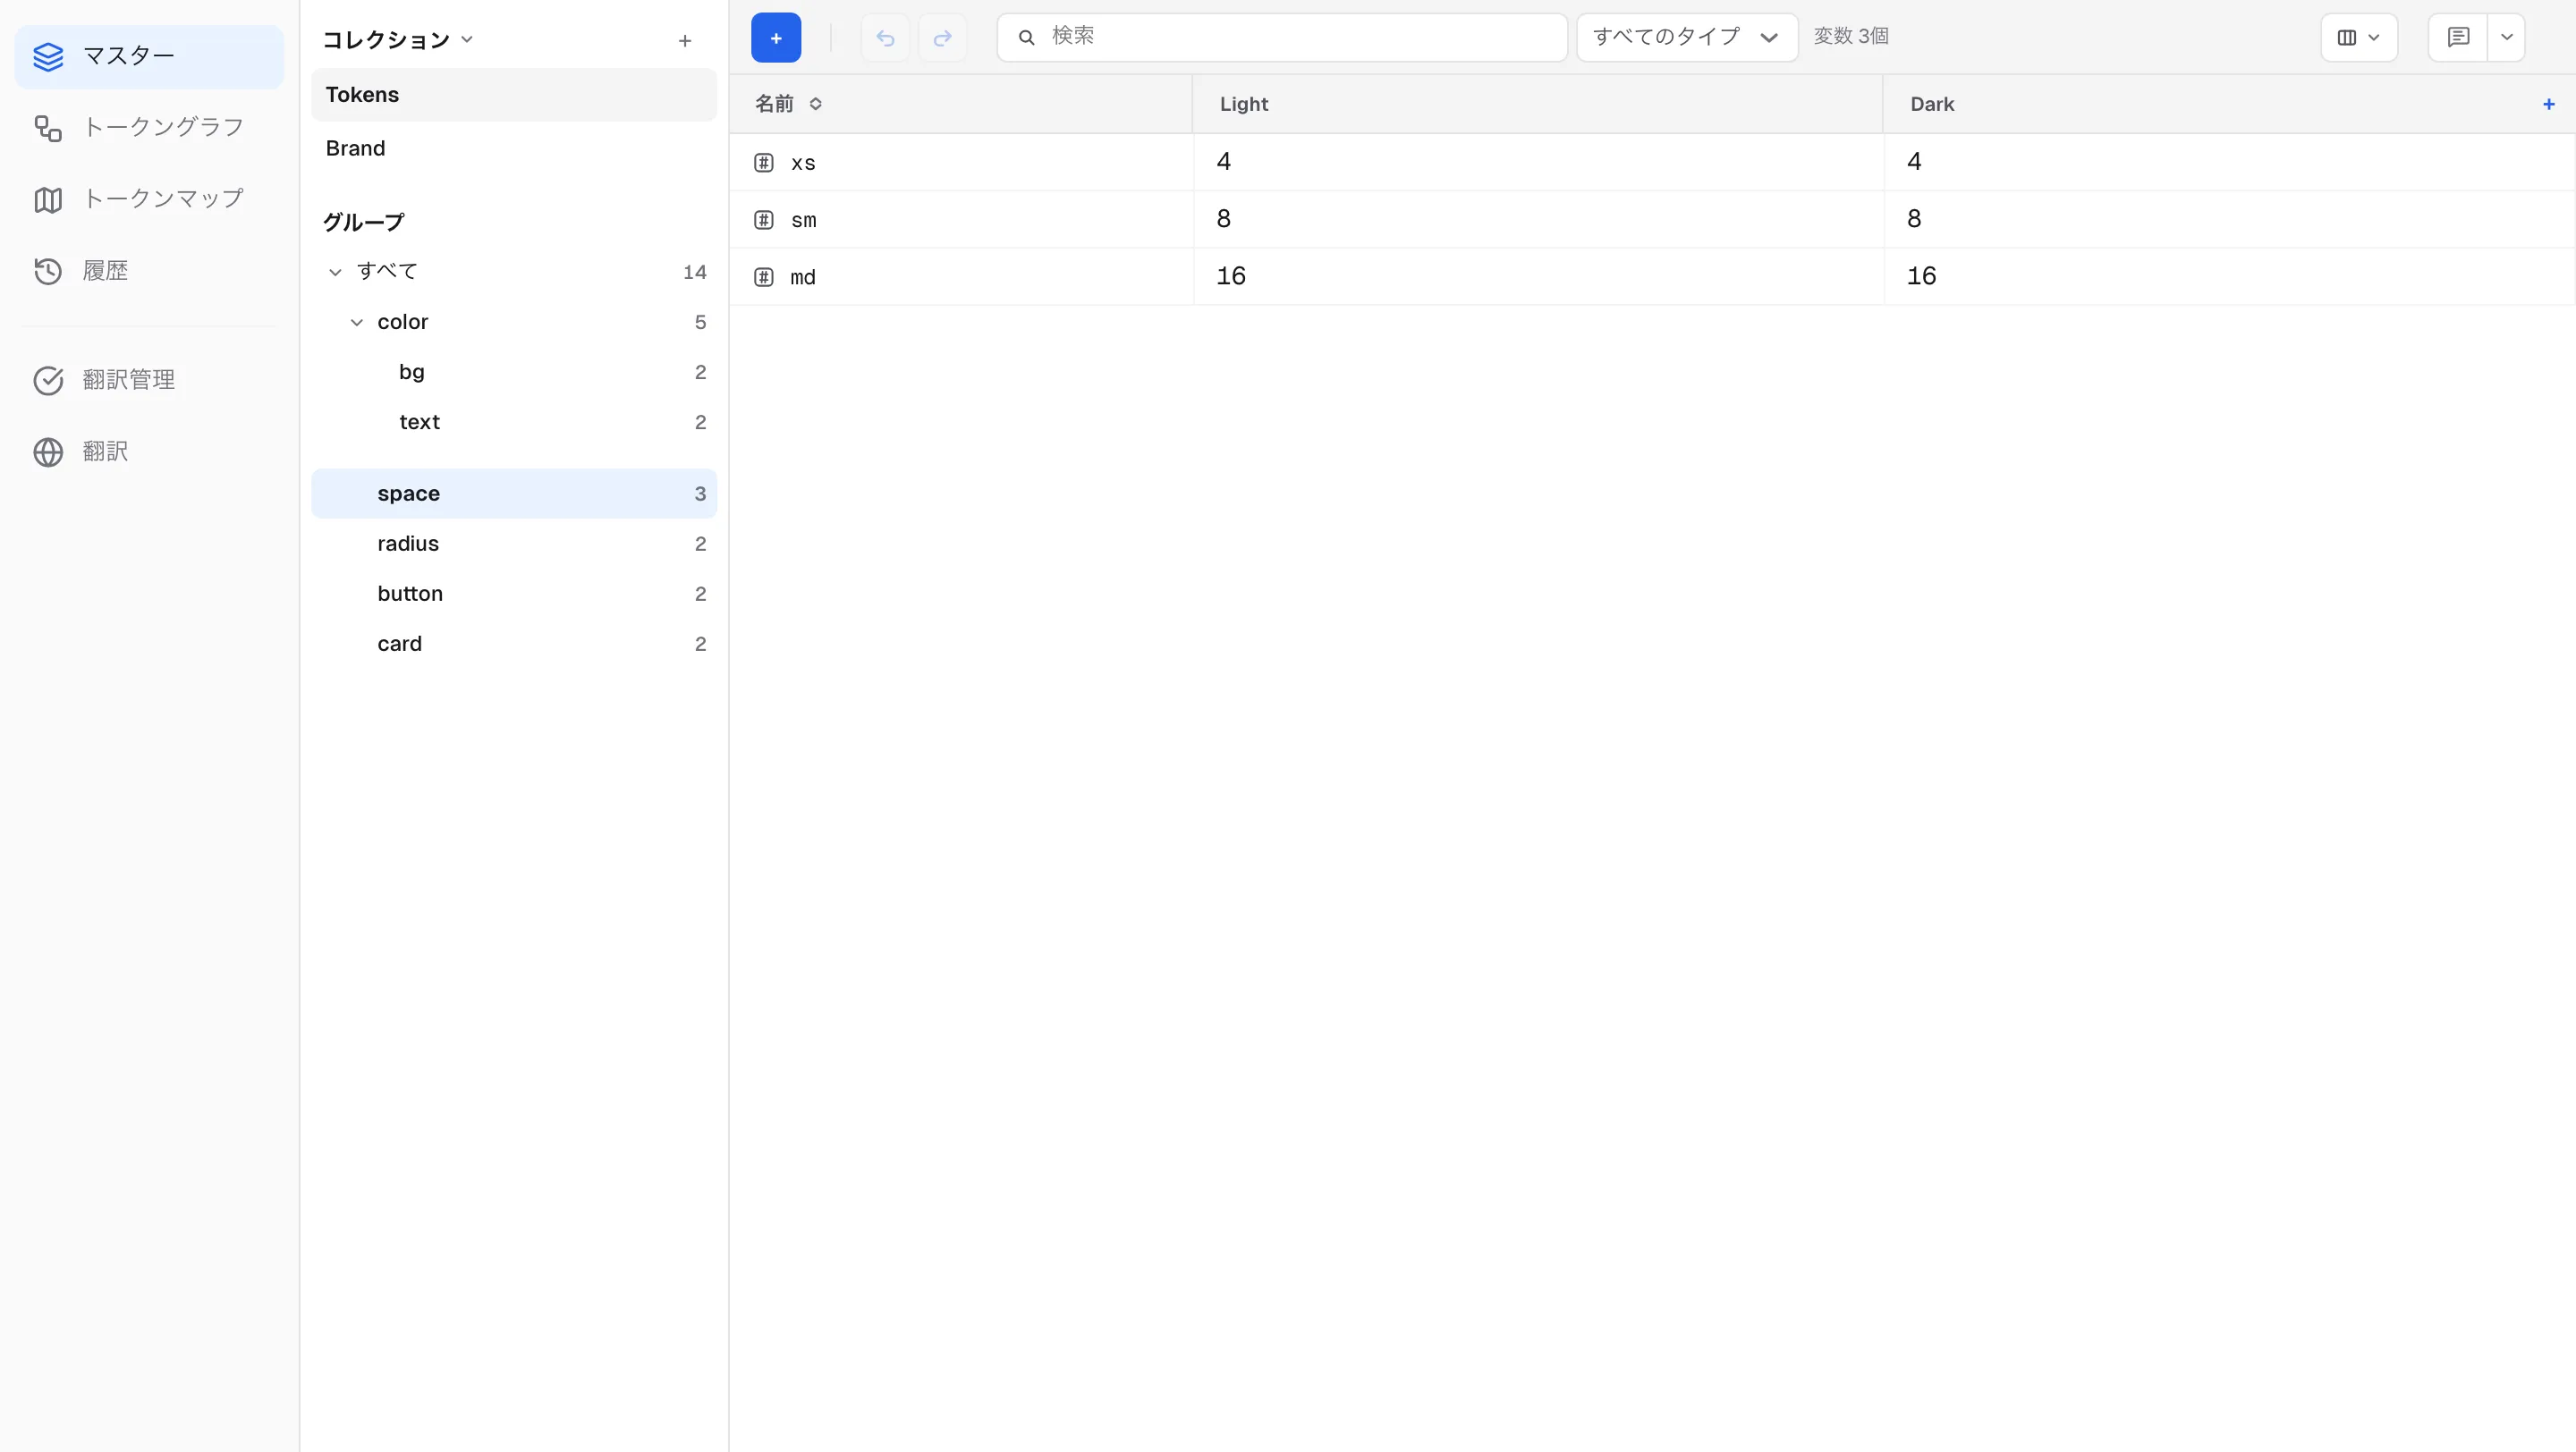The image size is (2576, 1452).
Task: Collapse the すべて group tree
Action: [335, 272]
